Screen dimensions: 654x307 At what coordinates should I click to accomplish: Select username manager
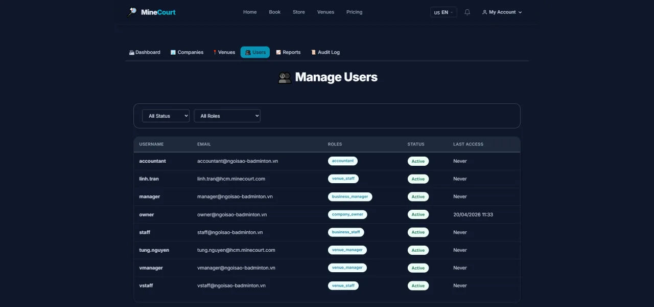point(149,196)
